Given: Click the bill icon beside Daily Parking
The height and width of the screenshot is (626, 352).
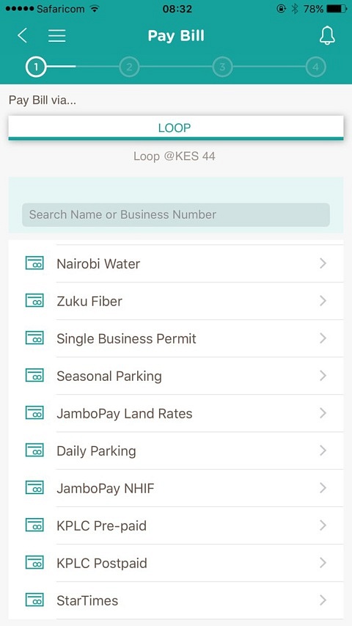Looking at the screenshot, I should [34, 451].
